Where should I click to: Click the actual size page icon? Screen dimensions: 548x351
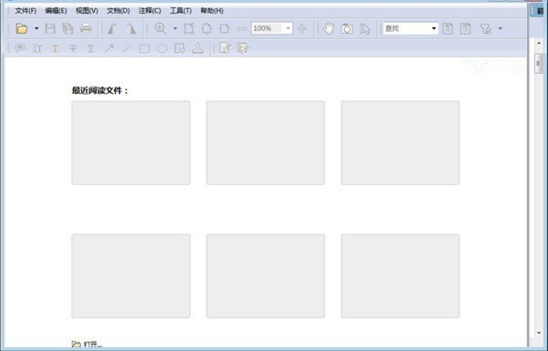click(x=189, y=28)
